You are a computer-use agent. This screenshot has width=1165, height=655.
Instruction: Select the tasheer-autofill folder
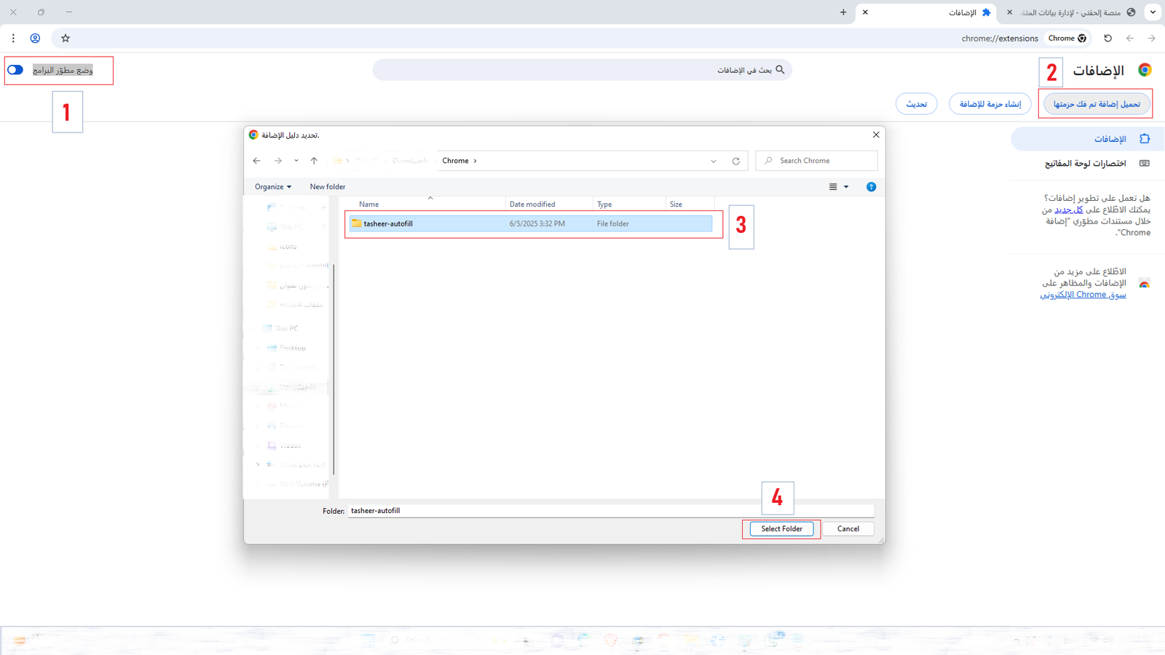[388, 223]
